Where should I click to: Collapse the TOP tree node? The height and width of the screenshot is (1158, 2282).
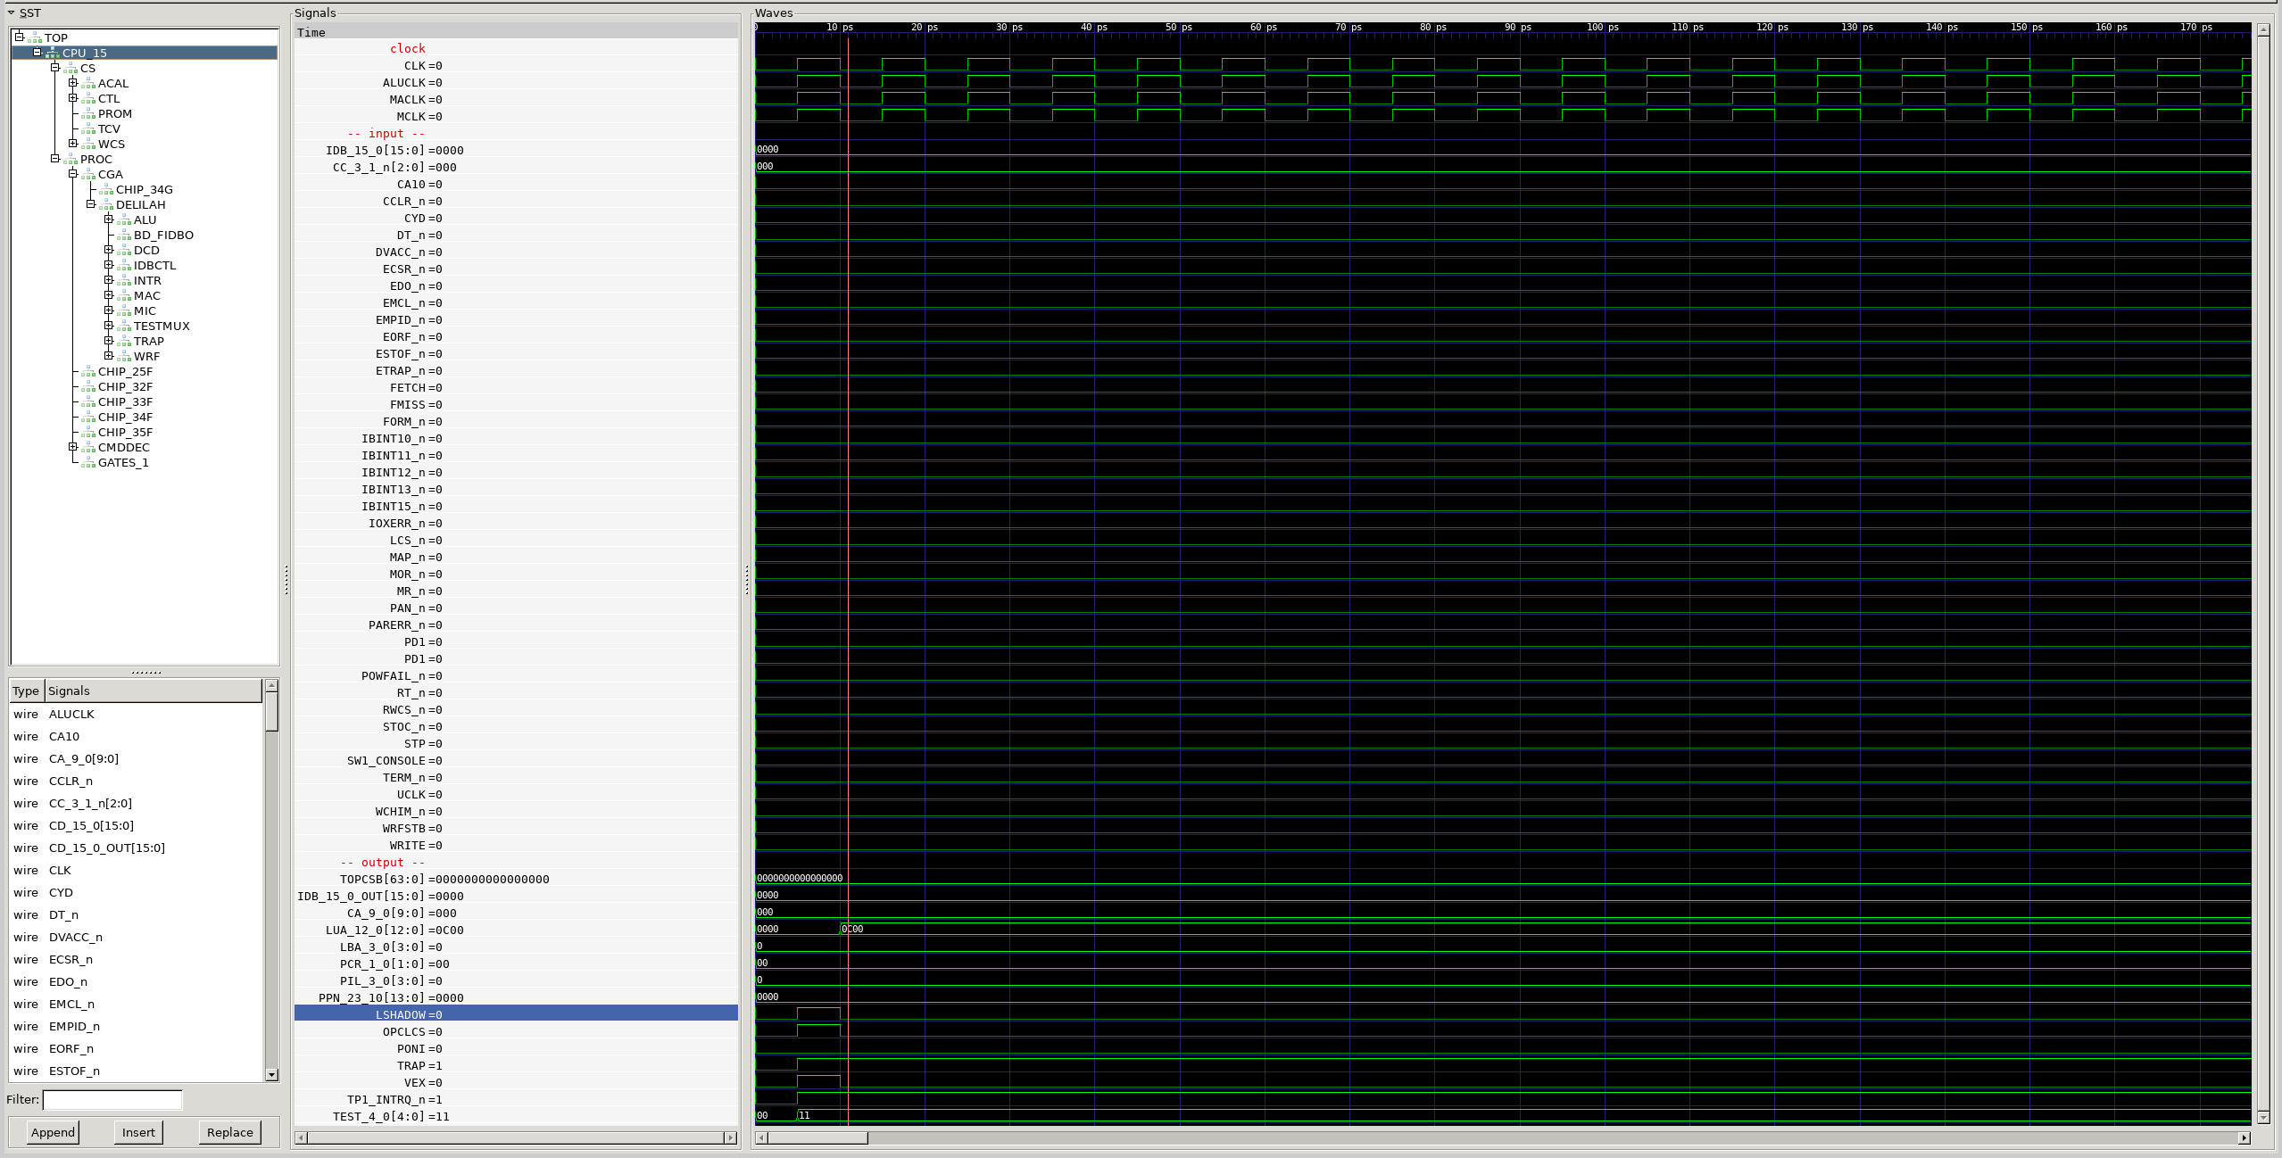pyautogui.click(x=19, y=37)
